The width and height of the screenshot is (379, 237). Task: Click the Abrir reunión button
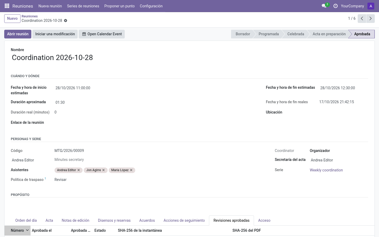(18, 34)
